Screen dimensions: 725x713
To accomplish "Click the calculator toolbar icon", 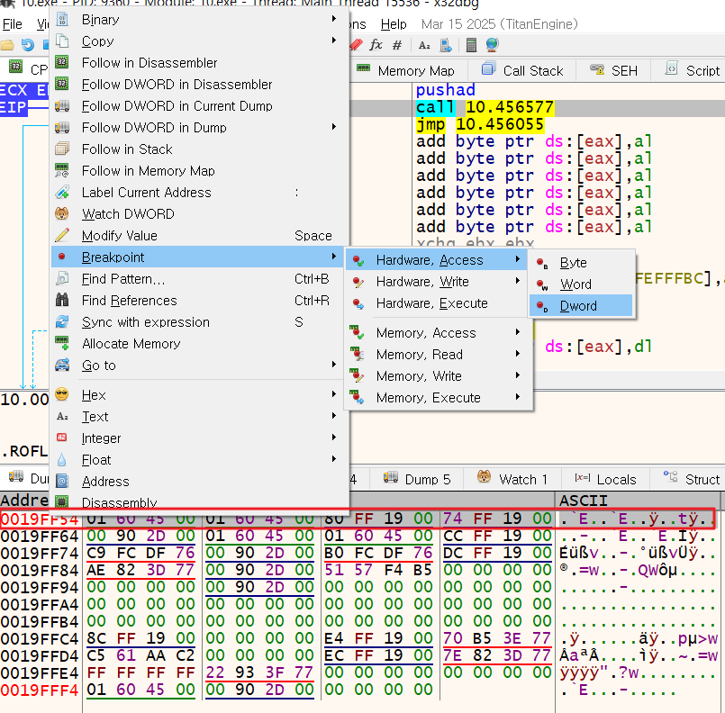I will point(471,45).
